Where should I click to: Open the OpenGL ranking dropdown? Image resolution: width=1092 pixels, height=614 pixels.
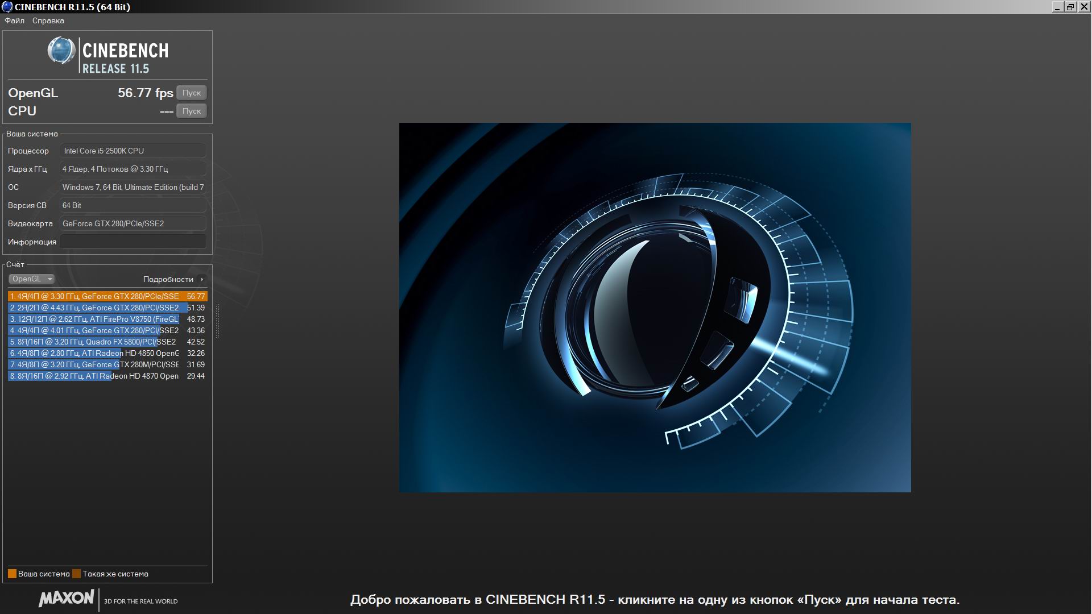point(32,279)
